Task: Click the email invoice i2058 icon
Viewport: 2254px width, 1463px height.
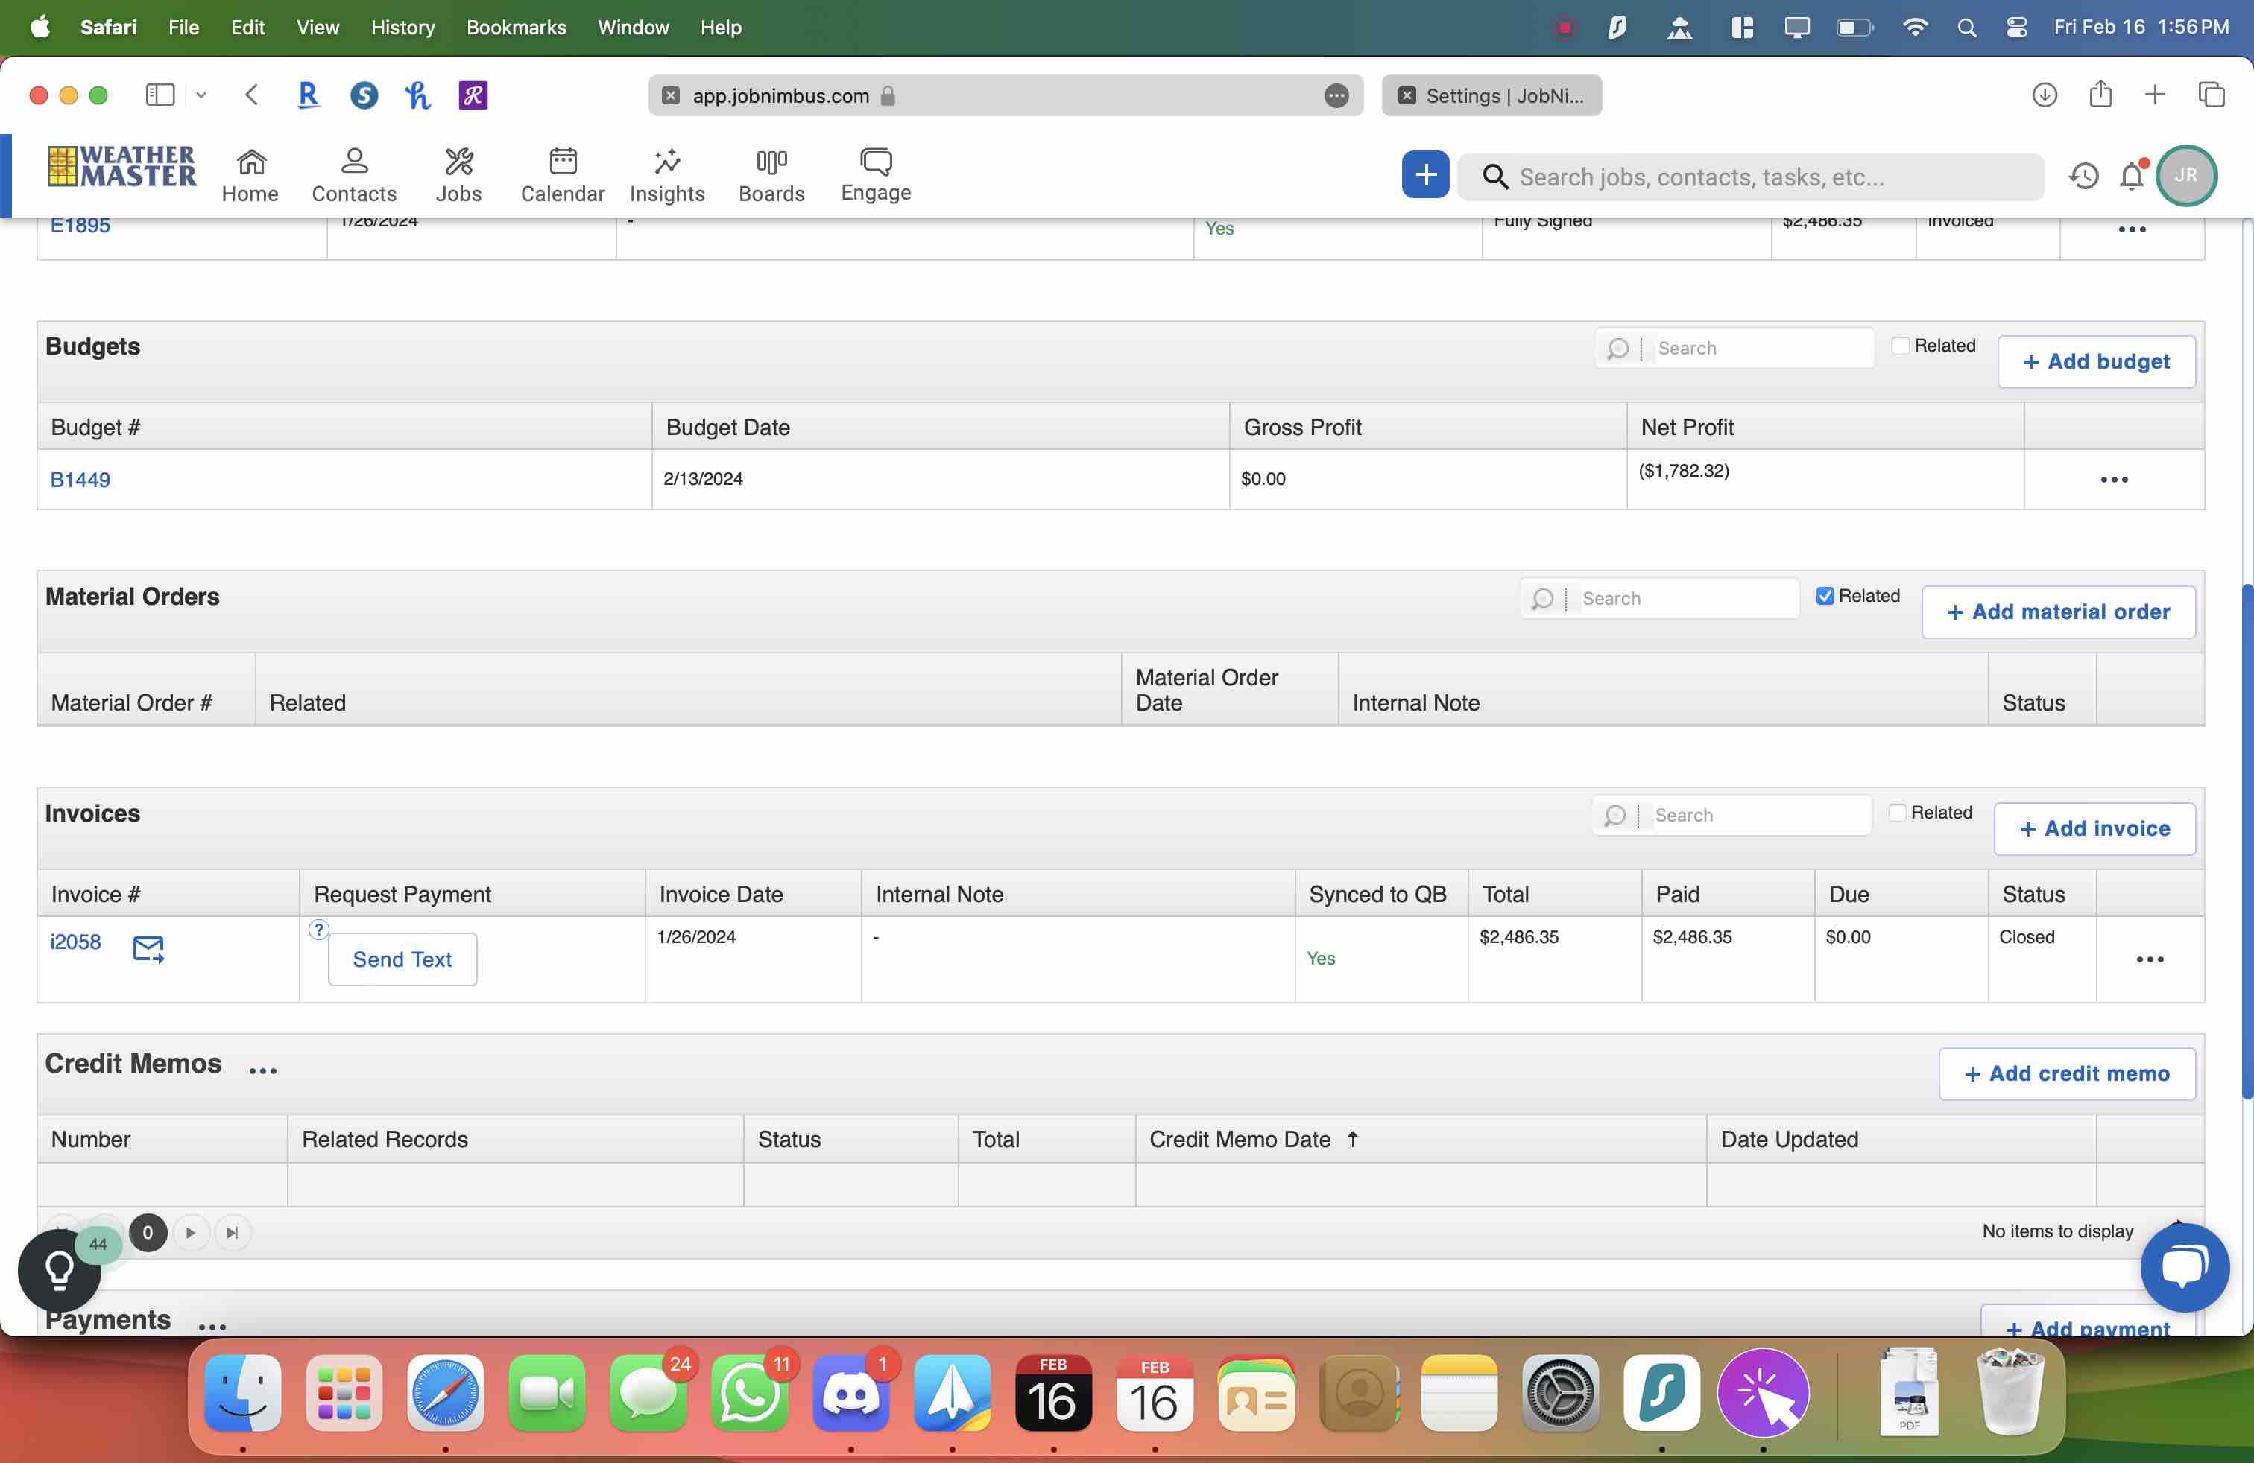Action: 148,948
